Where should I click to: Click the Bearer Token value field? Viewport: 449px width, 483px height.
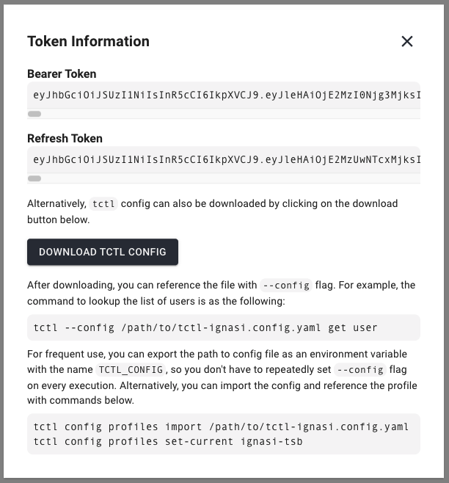(224, 95)
